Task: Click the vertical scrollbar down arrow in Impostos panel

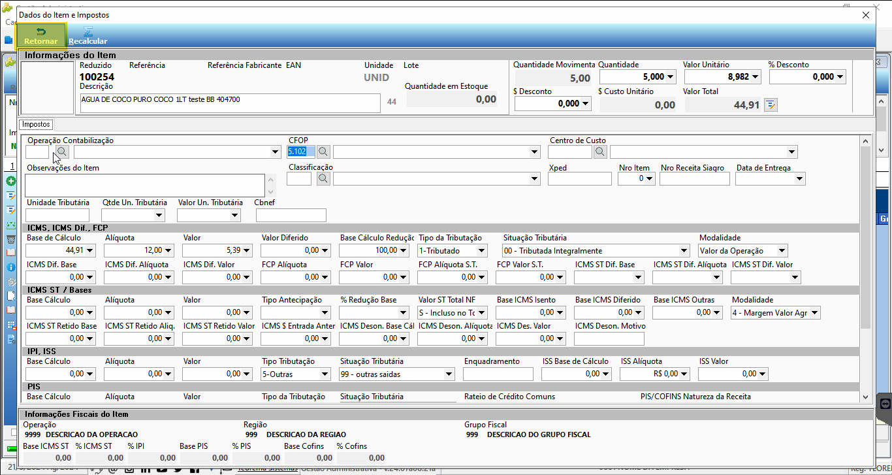Action: [x=865, y=397]
